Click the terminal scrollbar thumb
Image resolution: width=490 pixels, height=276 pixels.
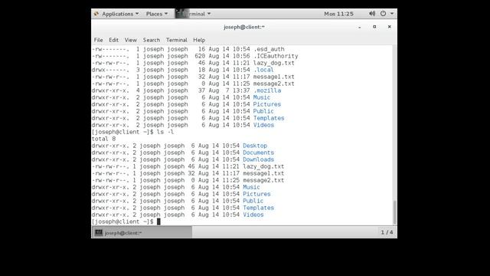tap(395, 212)
